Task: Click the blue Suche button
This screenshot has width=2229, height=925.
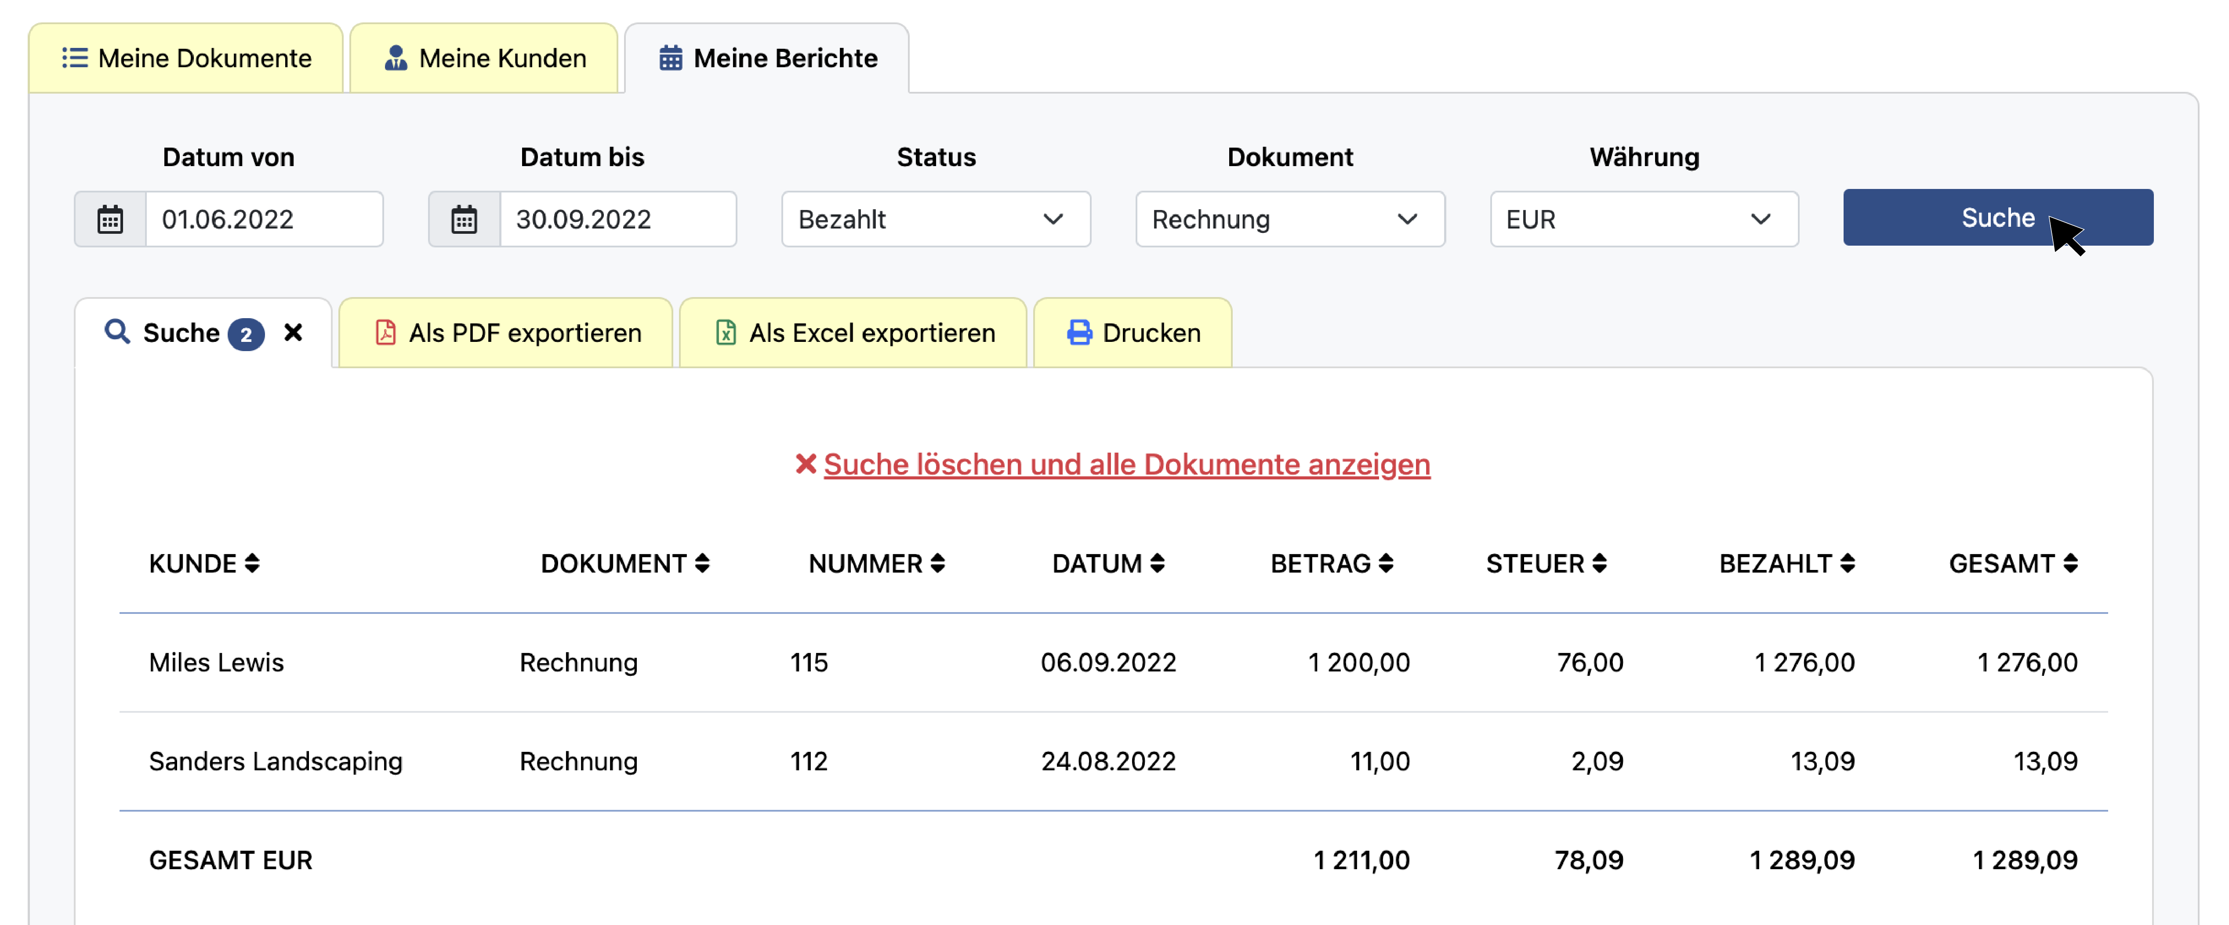Action: [1997, 217]
